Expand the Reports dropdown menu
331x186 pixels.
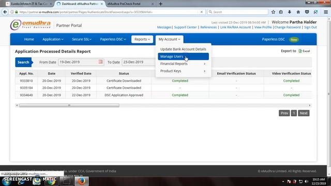click(x=142, y=39)
